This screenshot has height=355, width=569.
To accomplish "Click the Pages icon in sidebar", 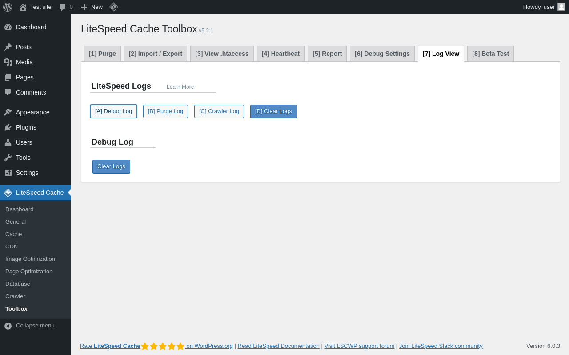I will click(x=8, y=77).
